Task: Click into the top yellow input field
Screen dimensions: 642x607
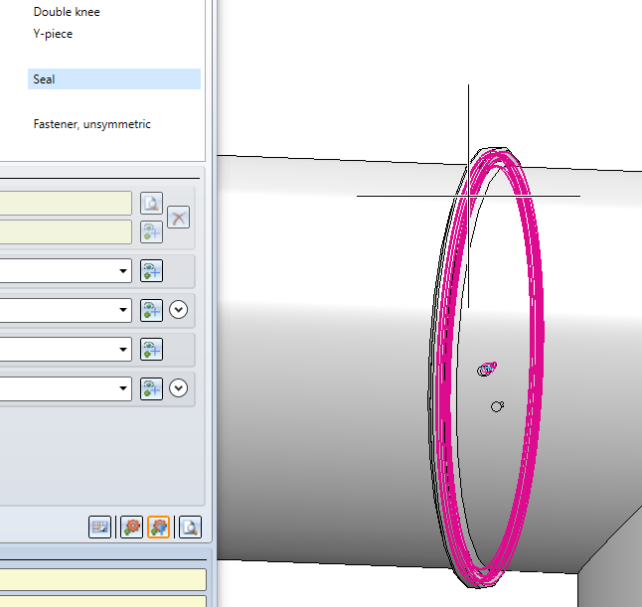Action: click(66, 203)
